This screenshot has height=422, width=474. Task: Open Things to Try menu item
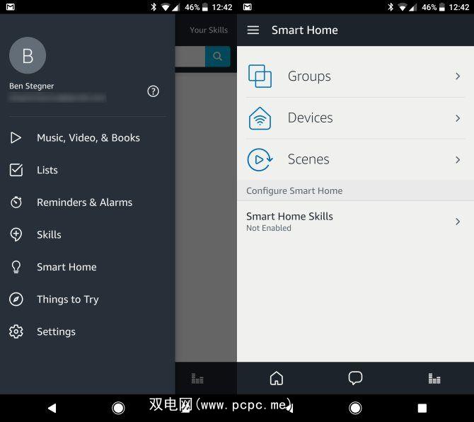pyautogui.click(x=87, y=300)
